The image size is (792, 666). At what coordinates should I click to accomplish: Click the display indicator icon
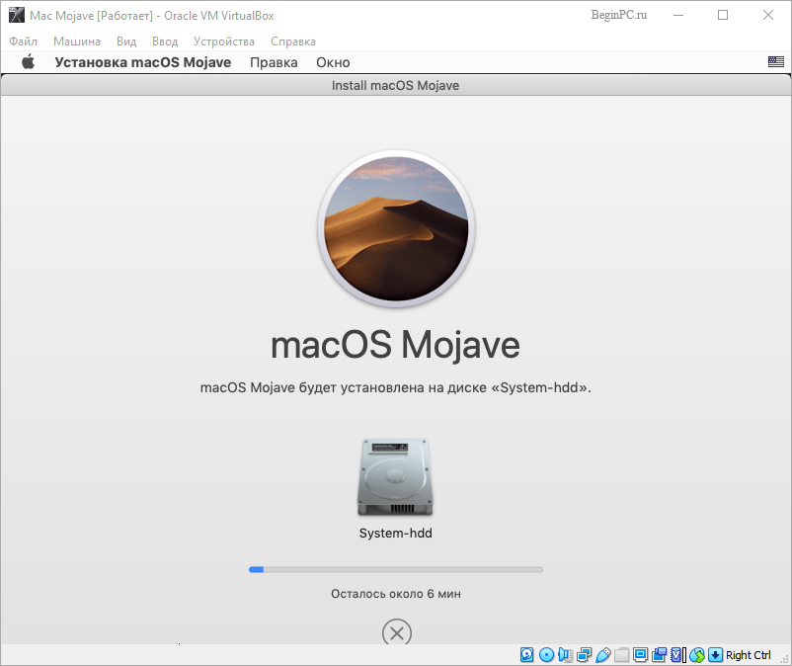coord(641,655)
